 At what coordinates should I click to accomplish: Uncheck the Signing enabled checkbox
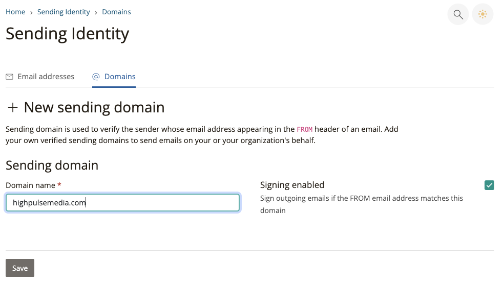pyautogui.click(x=489, y=185)
